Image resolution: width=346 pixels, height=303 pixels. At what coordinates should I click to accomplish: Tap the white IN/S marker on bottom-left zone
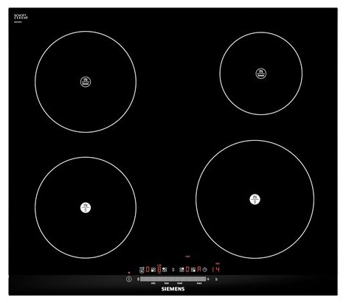(86, 208)
